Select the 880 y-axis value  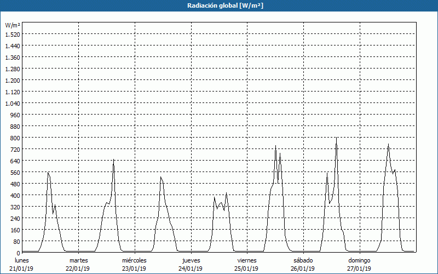click(15, 127)
